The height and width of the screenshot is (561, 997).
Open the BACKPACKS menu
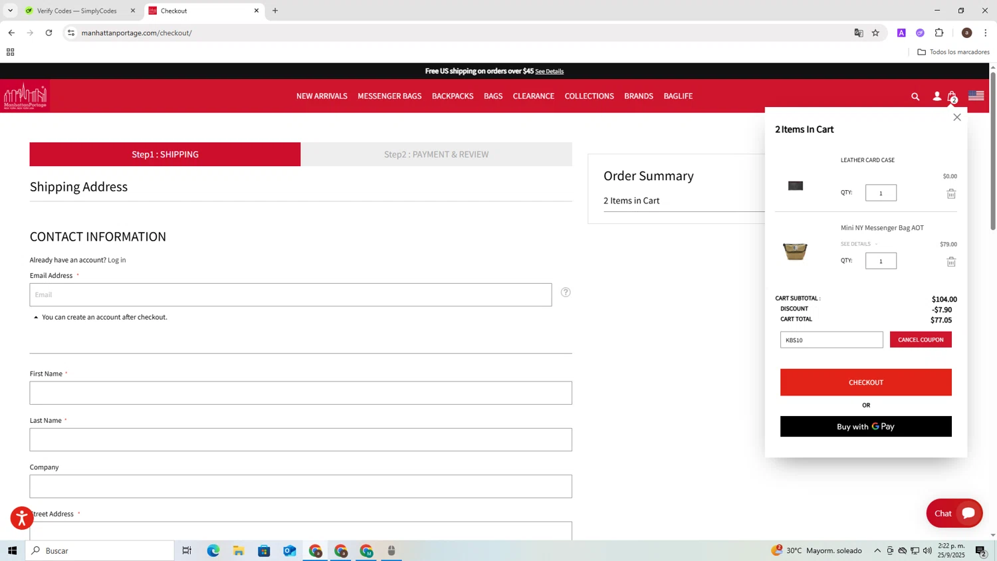tap(453, 96)
